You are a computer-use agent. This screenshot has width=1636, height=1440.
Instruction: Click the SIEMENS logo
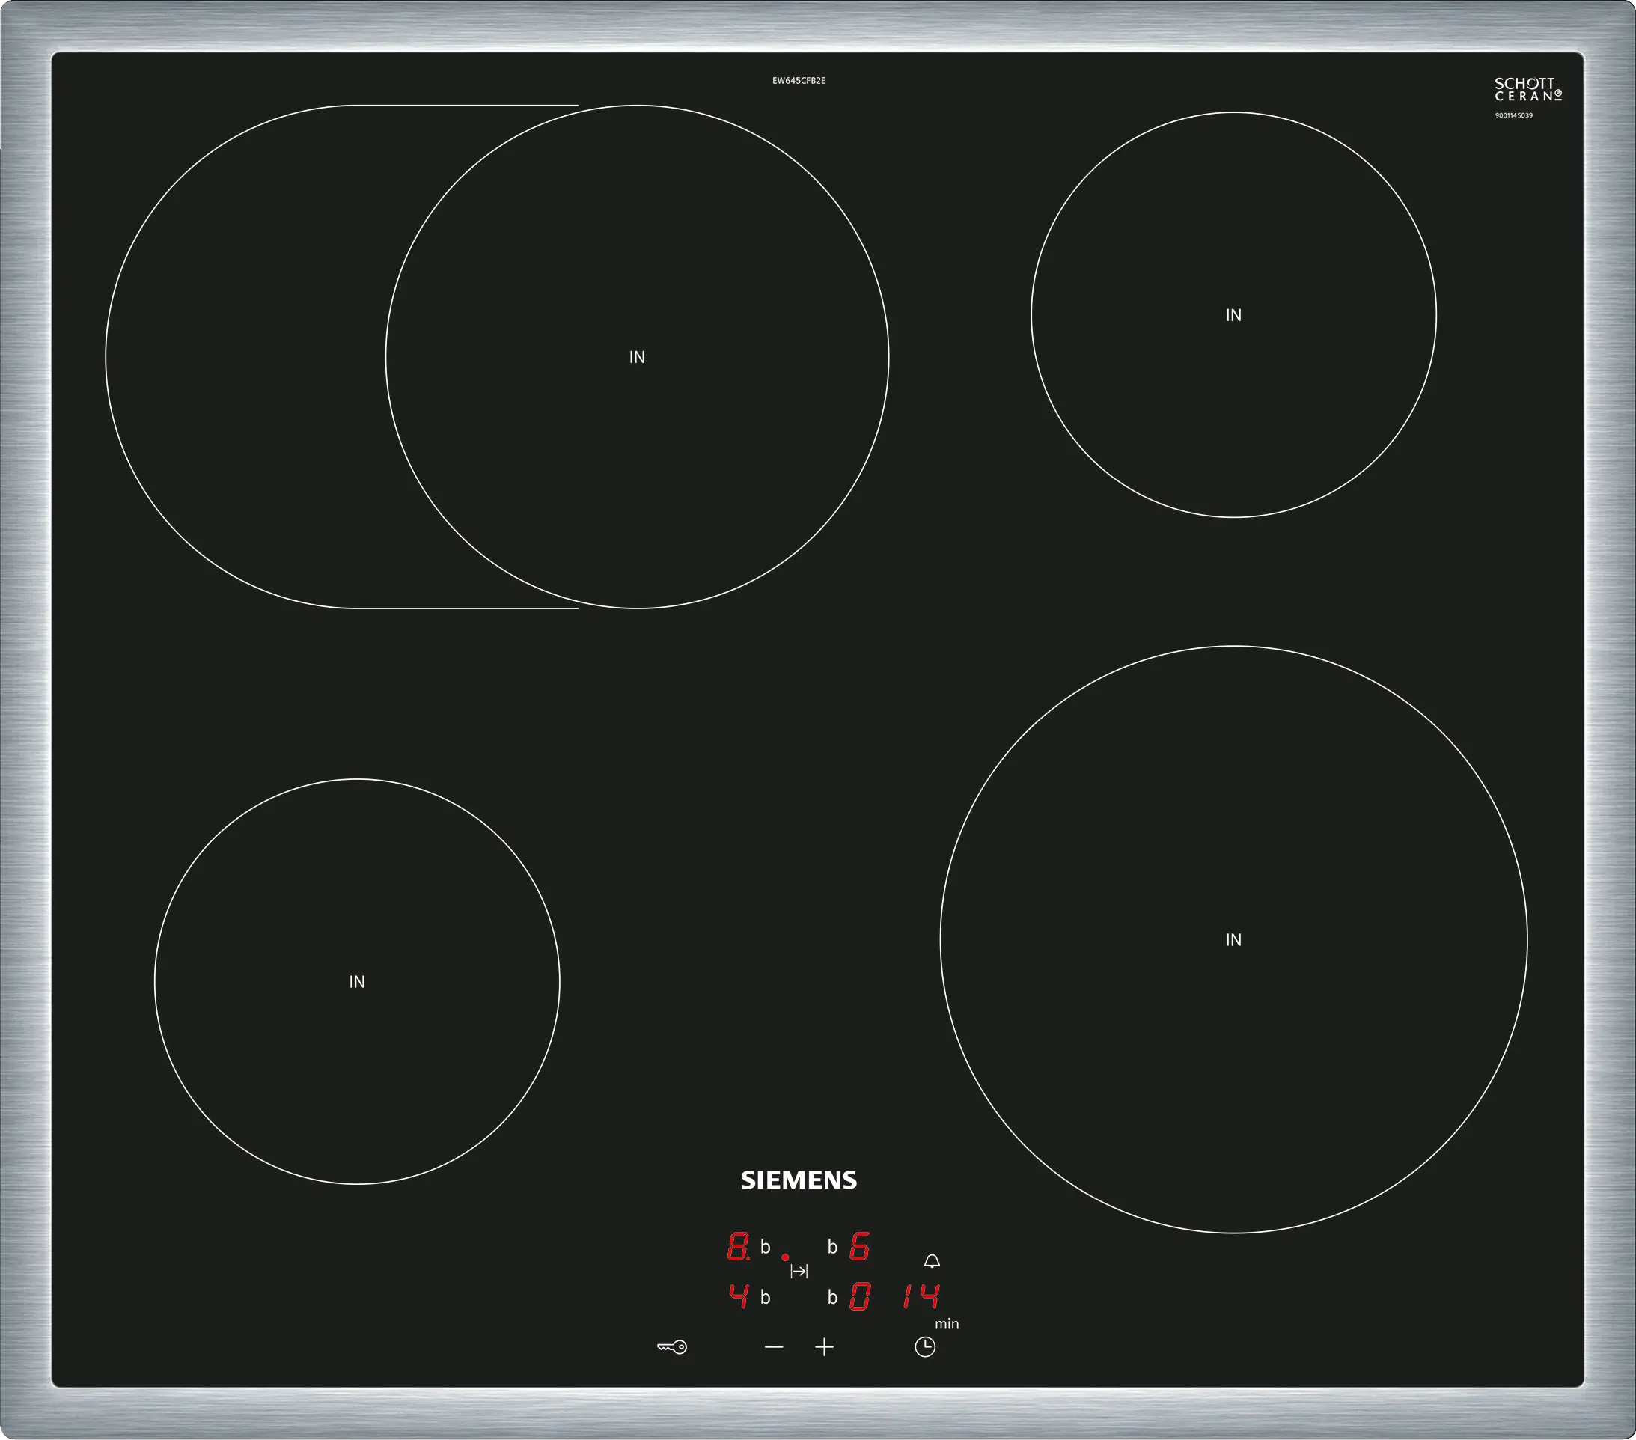click(x=799, y=1180)
